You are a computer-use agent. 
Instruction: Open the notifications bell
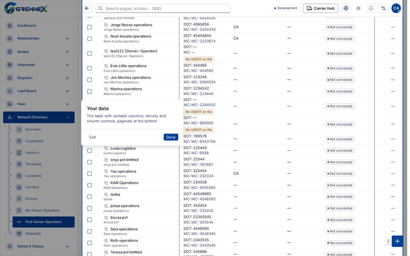(371, 9)
